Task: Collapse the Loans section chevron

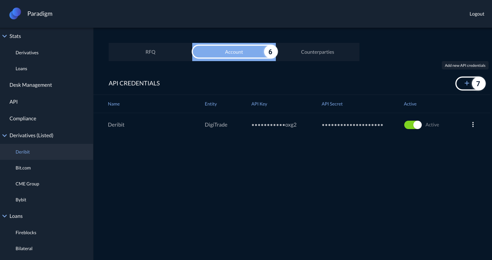Action: pos(5,216)
